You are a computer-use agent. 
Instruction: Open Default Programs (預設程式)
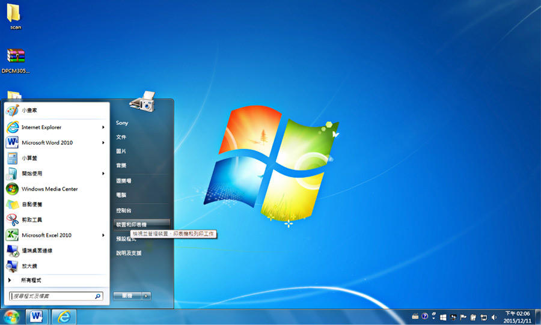pos(141,239)
